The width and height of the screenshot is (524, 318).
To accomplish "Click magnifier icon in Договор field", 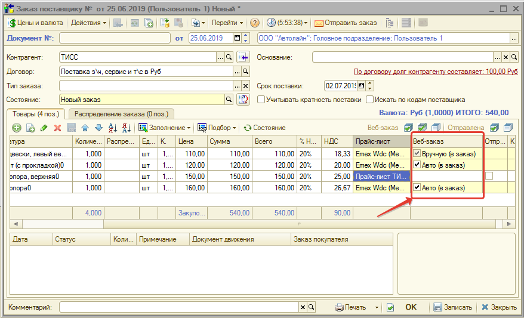I will pyautogui.click(x=246, y=72).
